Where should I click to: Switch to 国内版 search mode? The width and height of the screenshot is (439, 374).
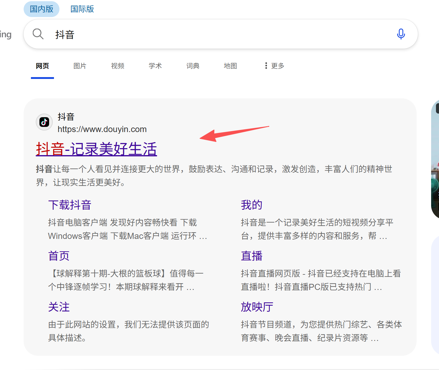(x=42, y=9)
